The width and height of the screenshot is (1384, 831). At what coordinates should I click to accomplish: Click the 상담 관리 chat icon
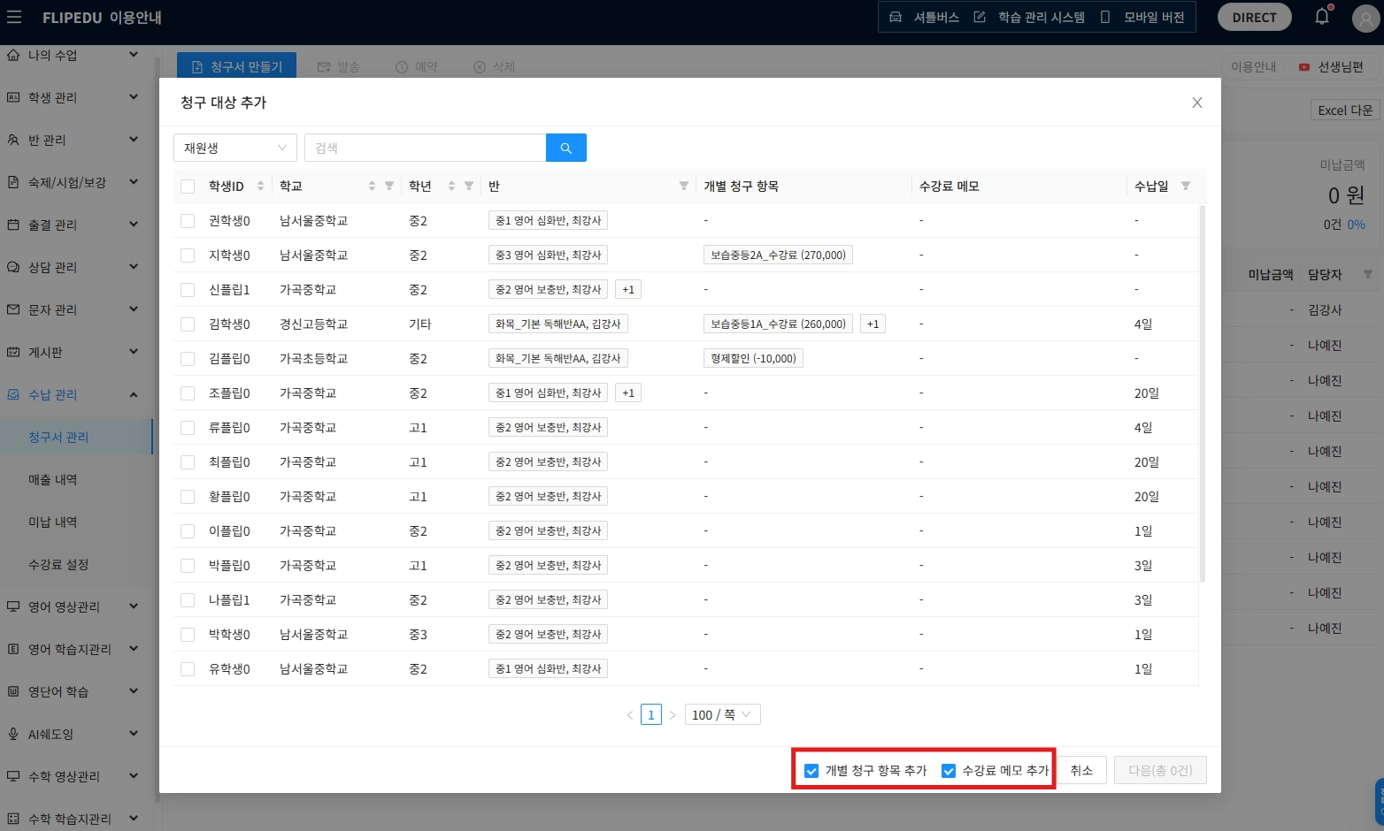pyautogui.click(x=13, y=267)
